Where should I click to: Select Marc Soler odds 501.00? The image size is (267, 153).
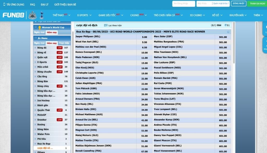[223, 37]
